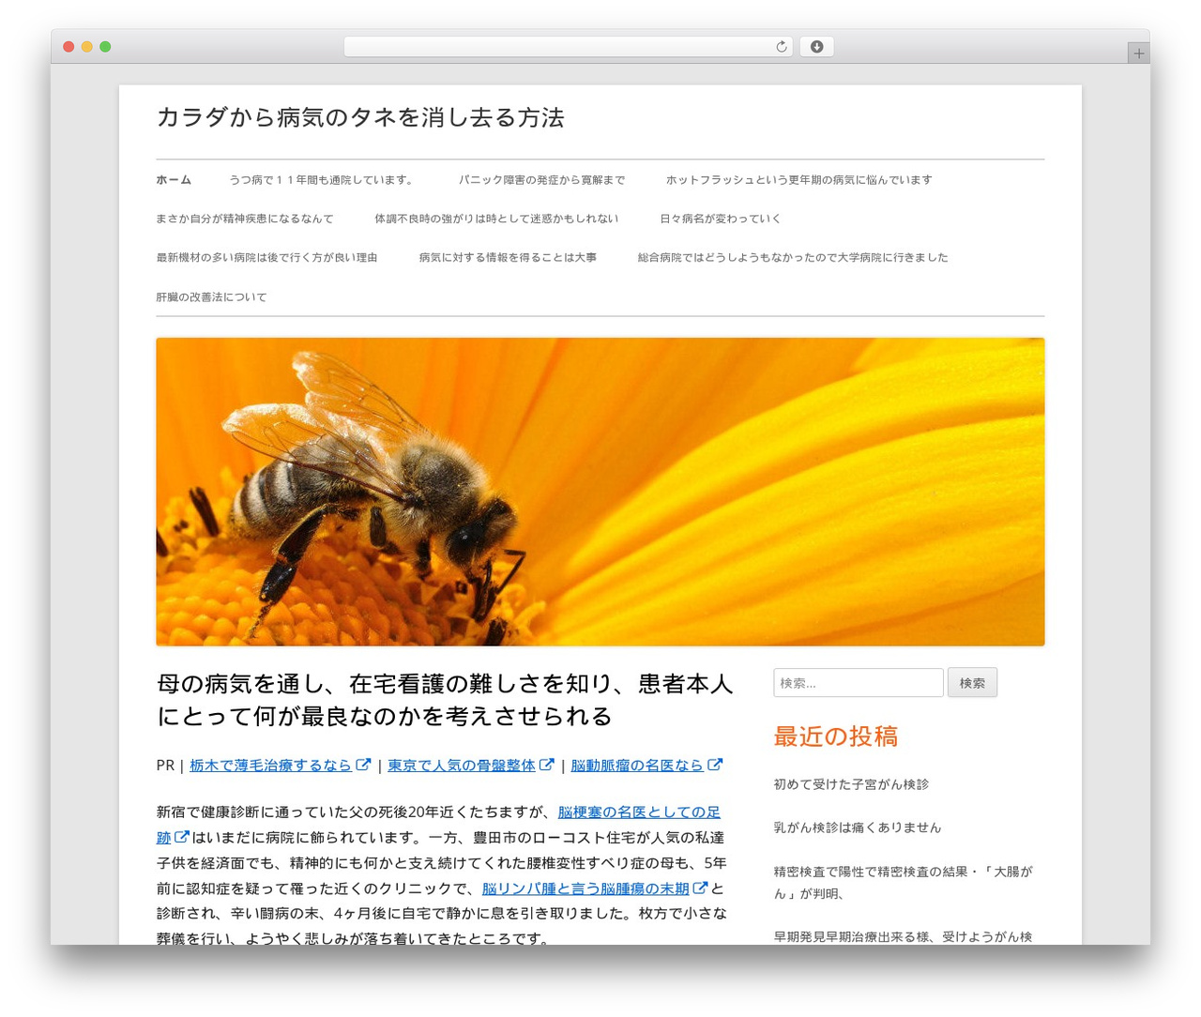
Task: Click the download arrow icon in toolbar
Action: click(x=816, y=47)
